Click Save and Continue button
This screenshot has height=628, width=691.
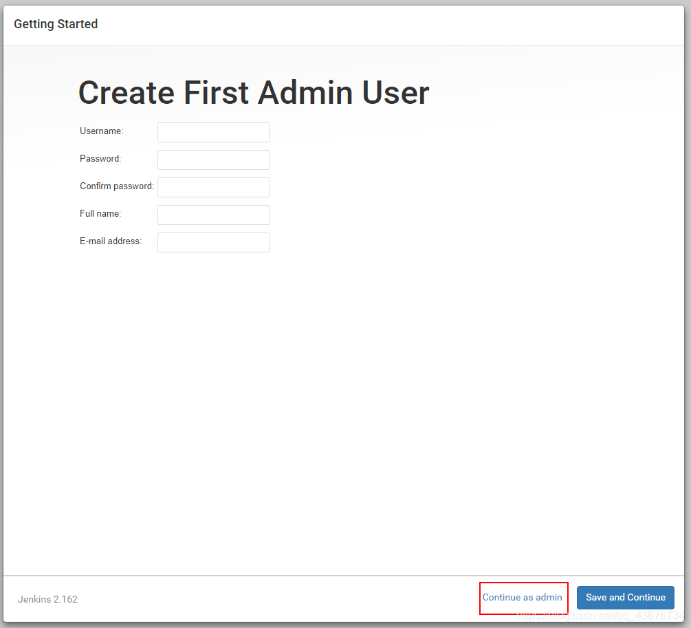coord(625,597)
